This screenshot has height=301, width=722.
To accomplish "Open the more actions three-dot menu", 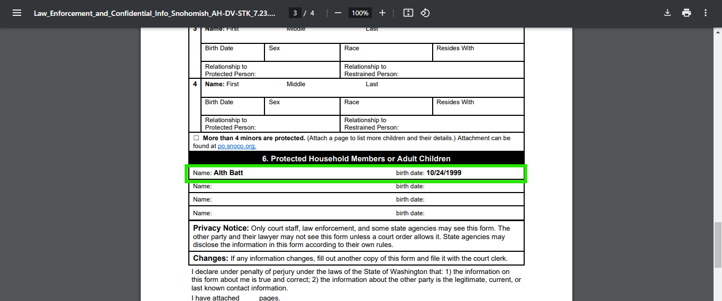I will [706, 13].
